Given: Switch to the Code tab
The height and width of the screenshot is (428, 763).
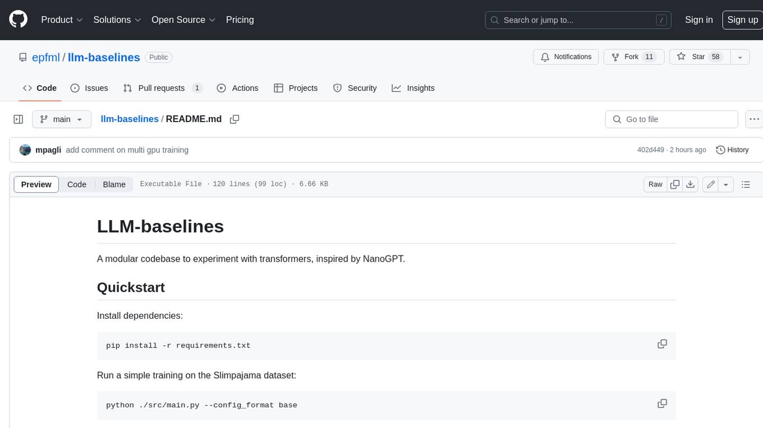Looking at the screenshot, I should [x=40, y=88].
